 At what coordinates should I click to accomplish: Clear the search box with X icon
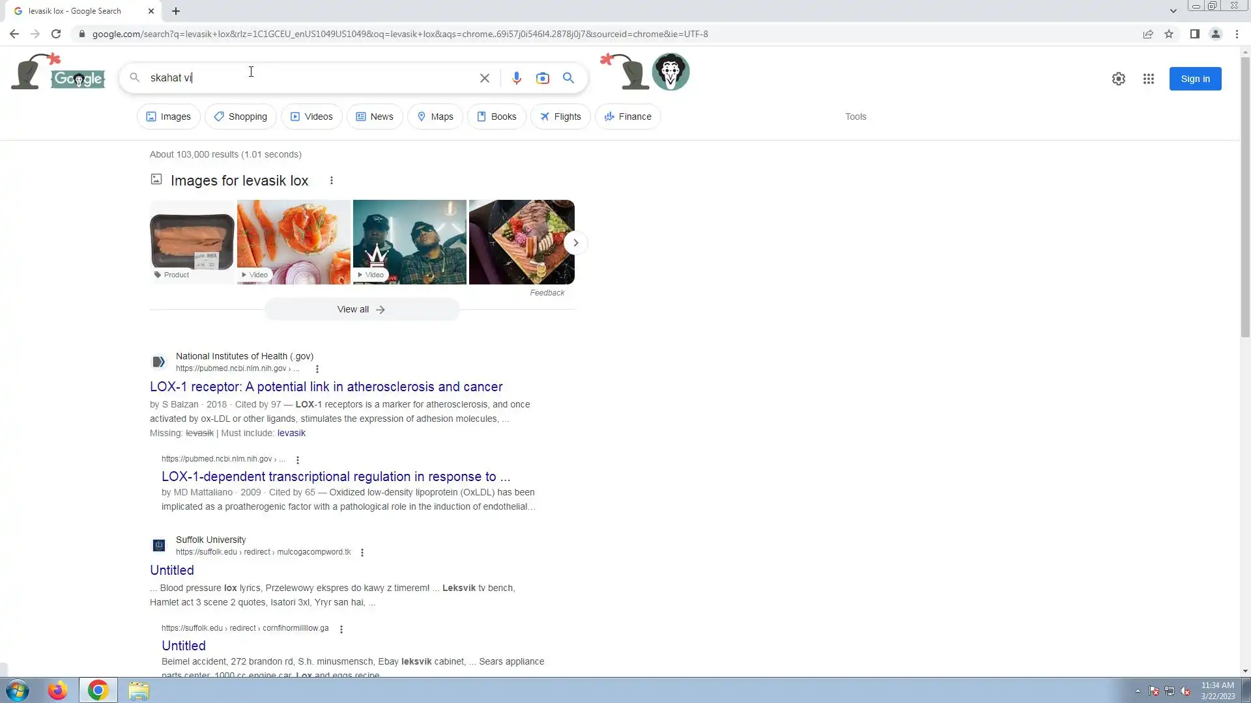pos(484,78)
